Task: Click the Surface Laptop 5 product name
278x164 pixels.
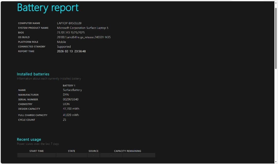Action: point(83,28)
